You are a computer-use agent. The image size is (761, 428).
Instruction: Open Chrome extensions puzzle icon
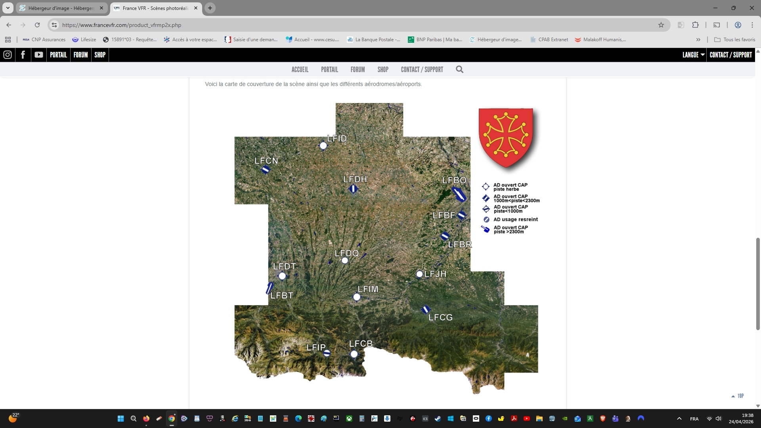695,25
